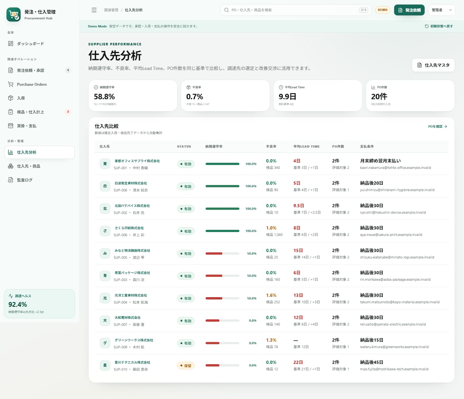The width and height of the screenshot is (464, 399).
Task: Click the 監査ログ icon in sidebar
Action: click(x=11, y=180)
